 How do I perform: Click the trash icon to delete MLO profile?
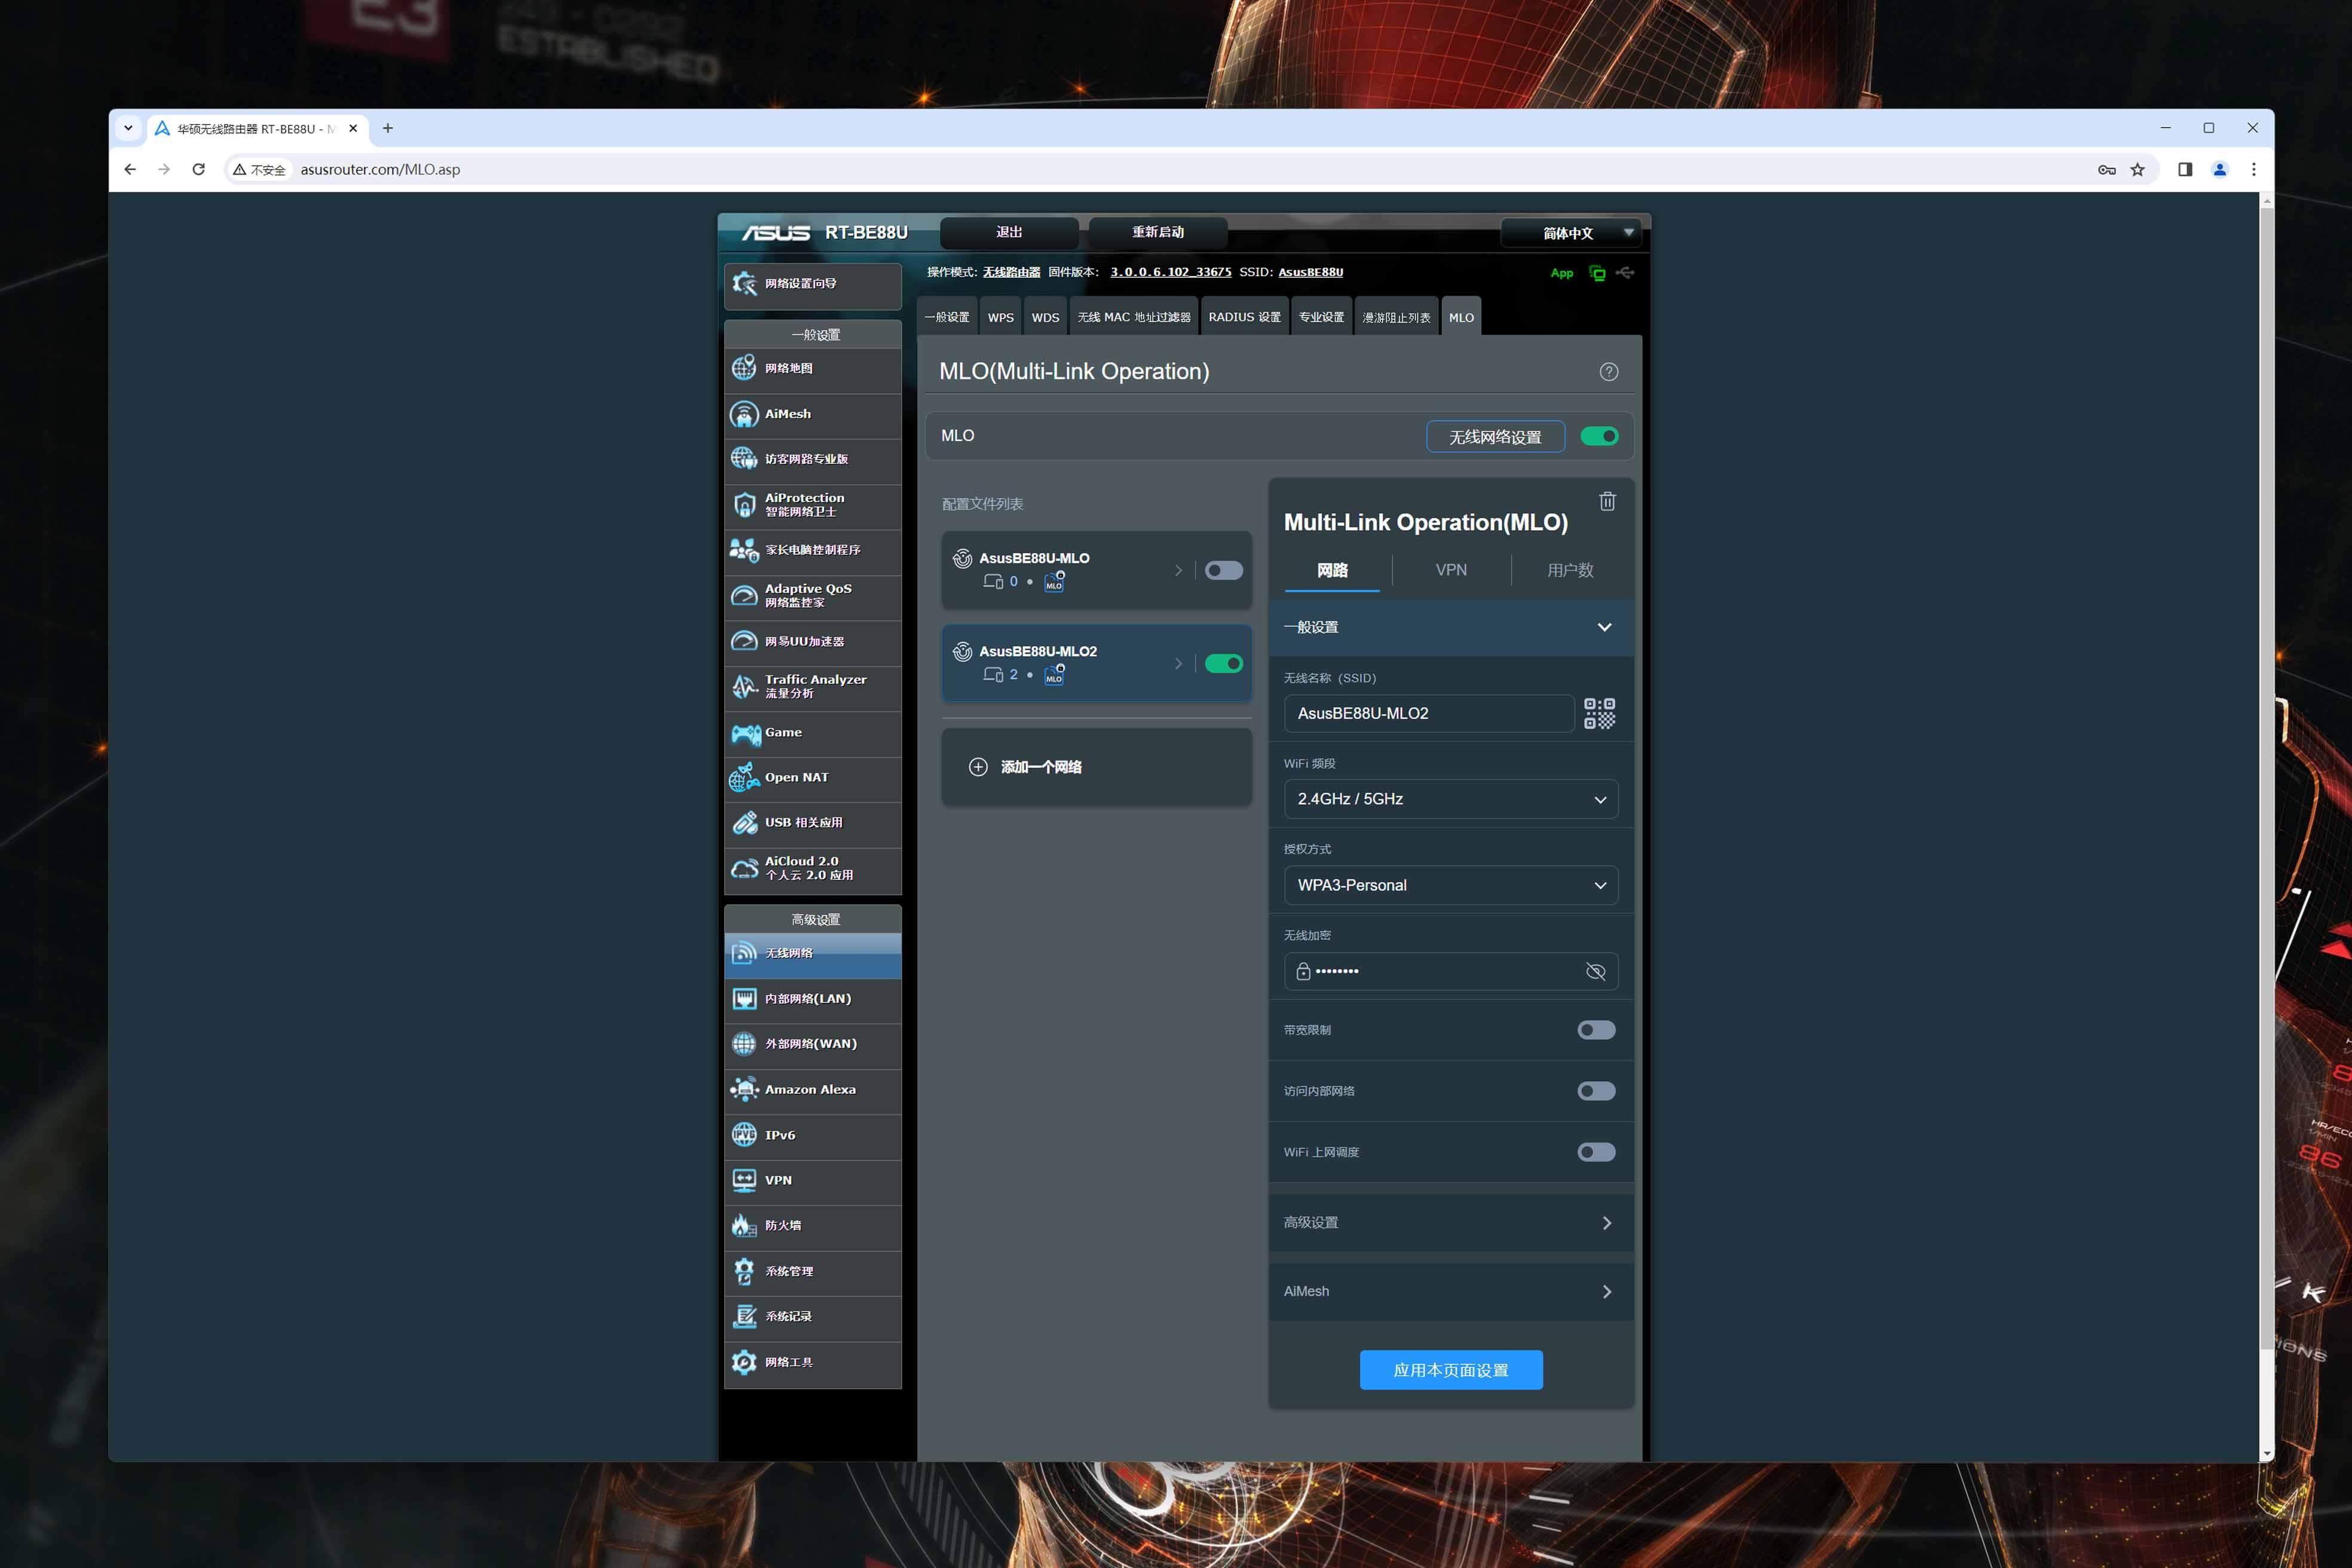[1607, 501]
